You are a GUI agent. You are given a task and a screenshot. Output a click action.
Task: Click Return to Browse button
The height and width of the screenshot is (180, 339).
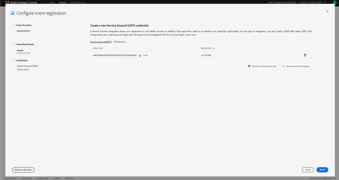tap(23, 170)
